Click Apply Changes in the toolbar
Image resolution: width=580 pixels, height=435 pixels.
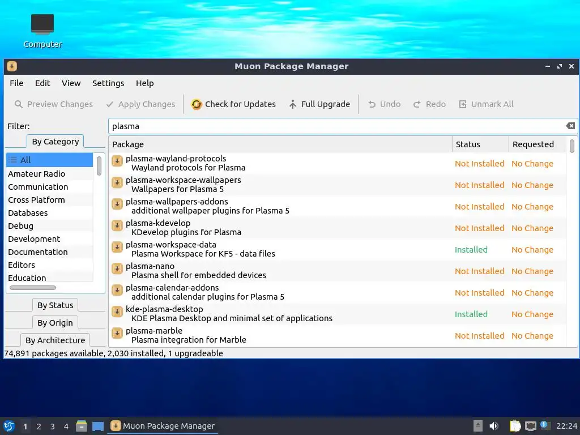click(140, 104)
